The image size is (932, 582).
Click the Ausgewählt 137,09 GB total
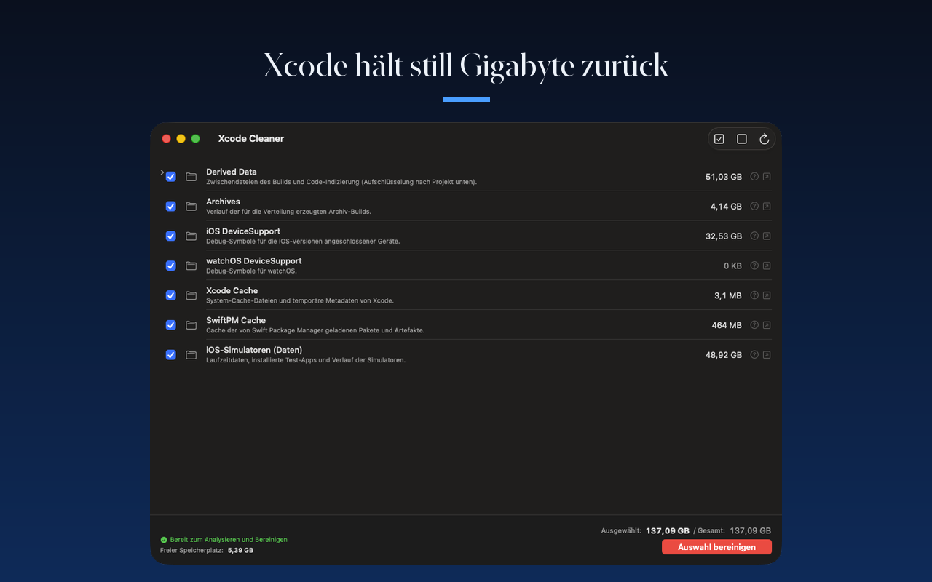coord(668,531)
